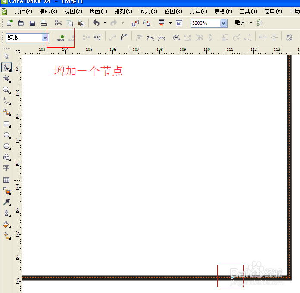Select the Freehand tool
The image size is (300, 293).
pos(7,101)
